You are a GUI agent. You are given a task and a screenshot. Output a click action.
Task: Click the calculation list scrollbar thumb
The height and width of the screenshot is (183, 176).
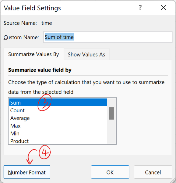coord(111,113)
